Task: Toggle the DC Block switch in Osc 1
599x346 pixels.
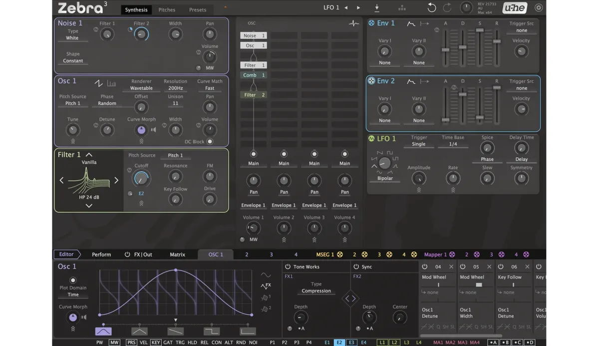Action: [210, 141]
